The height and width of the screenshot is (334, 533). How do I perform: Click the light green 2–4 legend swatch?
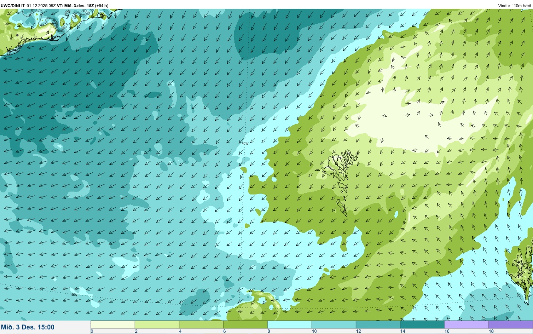coord(157,324)
